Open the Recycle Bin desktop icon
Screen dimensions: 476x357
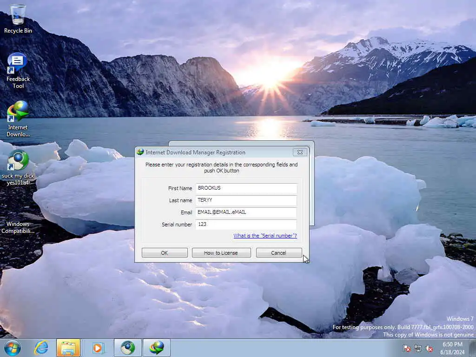point(18,19)
